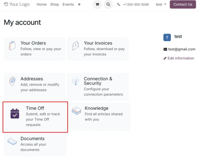Screen dimensions: 203x167
Task: Click the Addresses map pin icon
Action: pyautogui.click(x=12, y=81)
